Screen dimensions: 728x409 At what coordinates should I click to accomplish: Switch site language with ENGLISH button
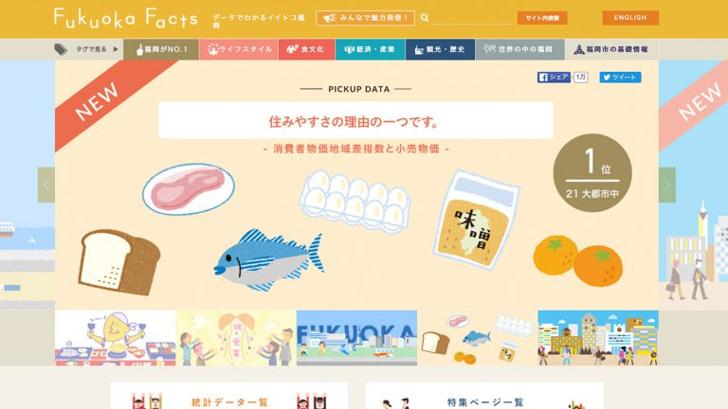coord(630,18)
